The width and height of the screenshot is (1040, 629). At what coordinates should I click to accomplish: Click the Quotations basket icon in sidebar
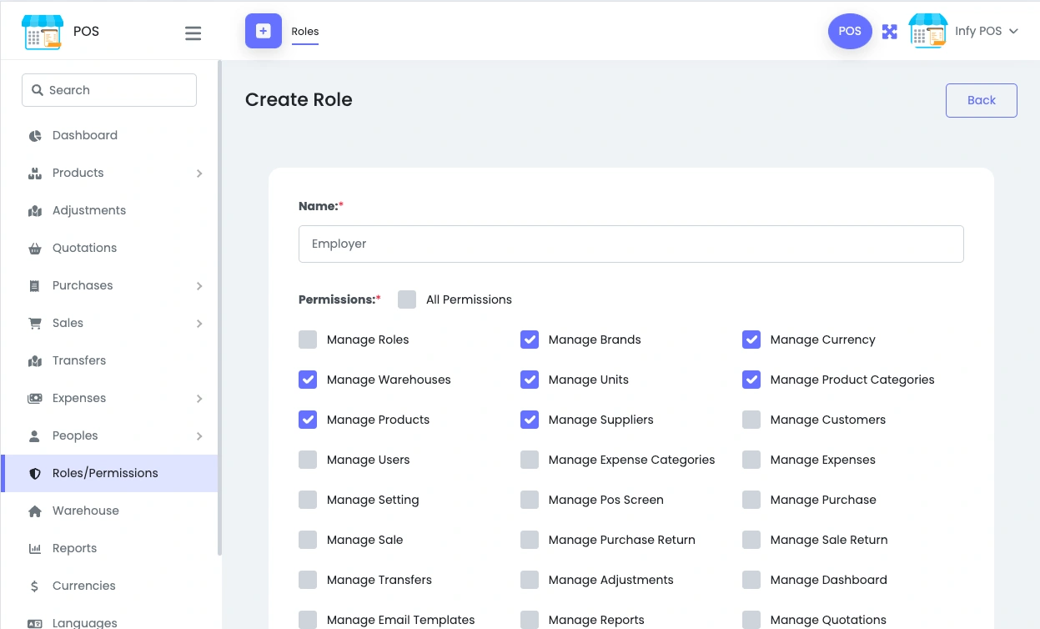coord(35,249)
